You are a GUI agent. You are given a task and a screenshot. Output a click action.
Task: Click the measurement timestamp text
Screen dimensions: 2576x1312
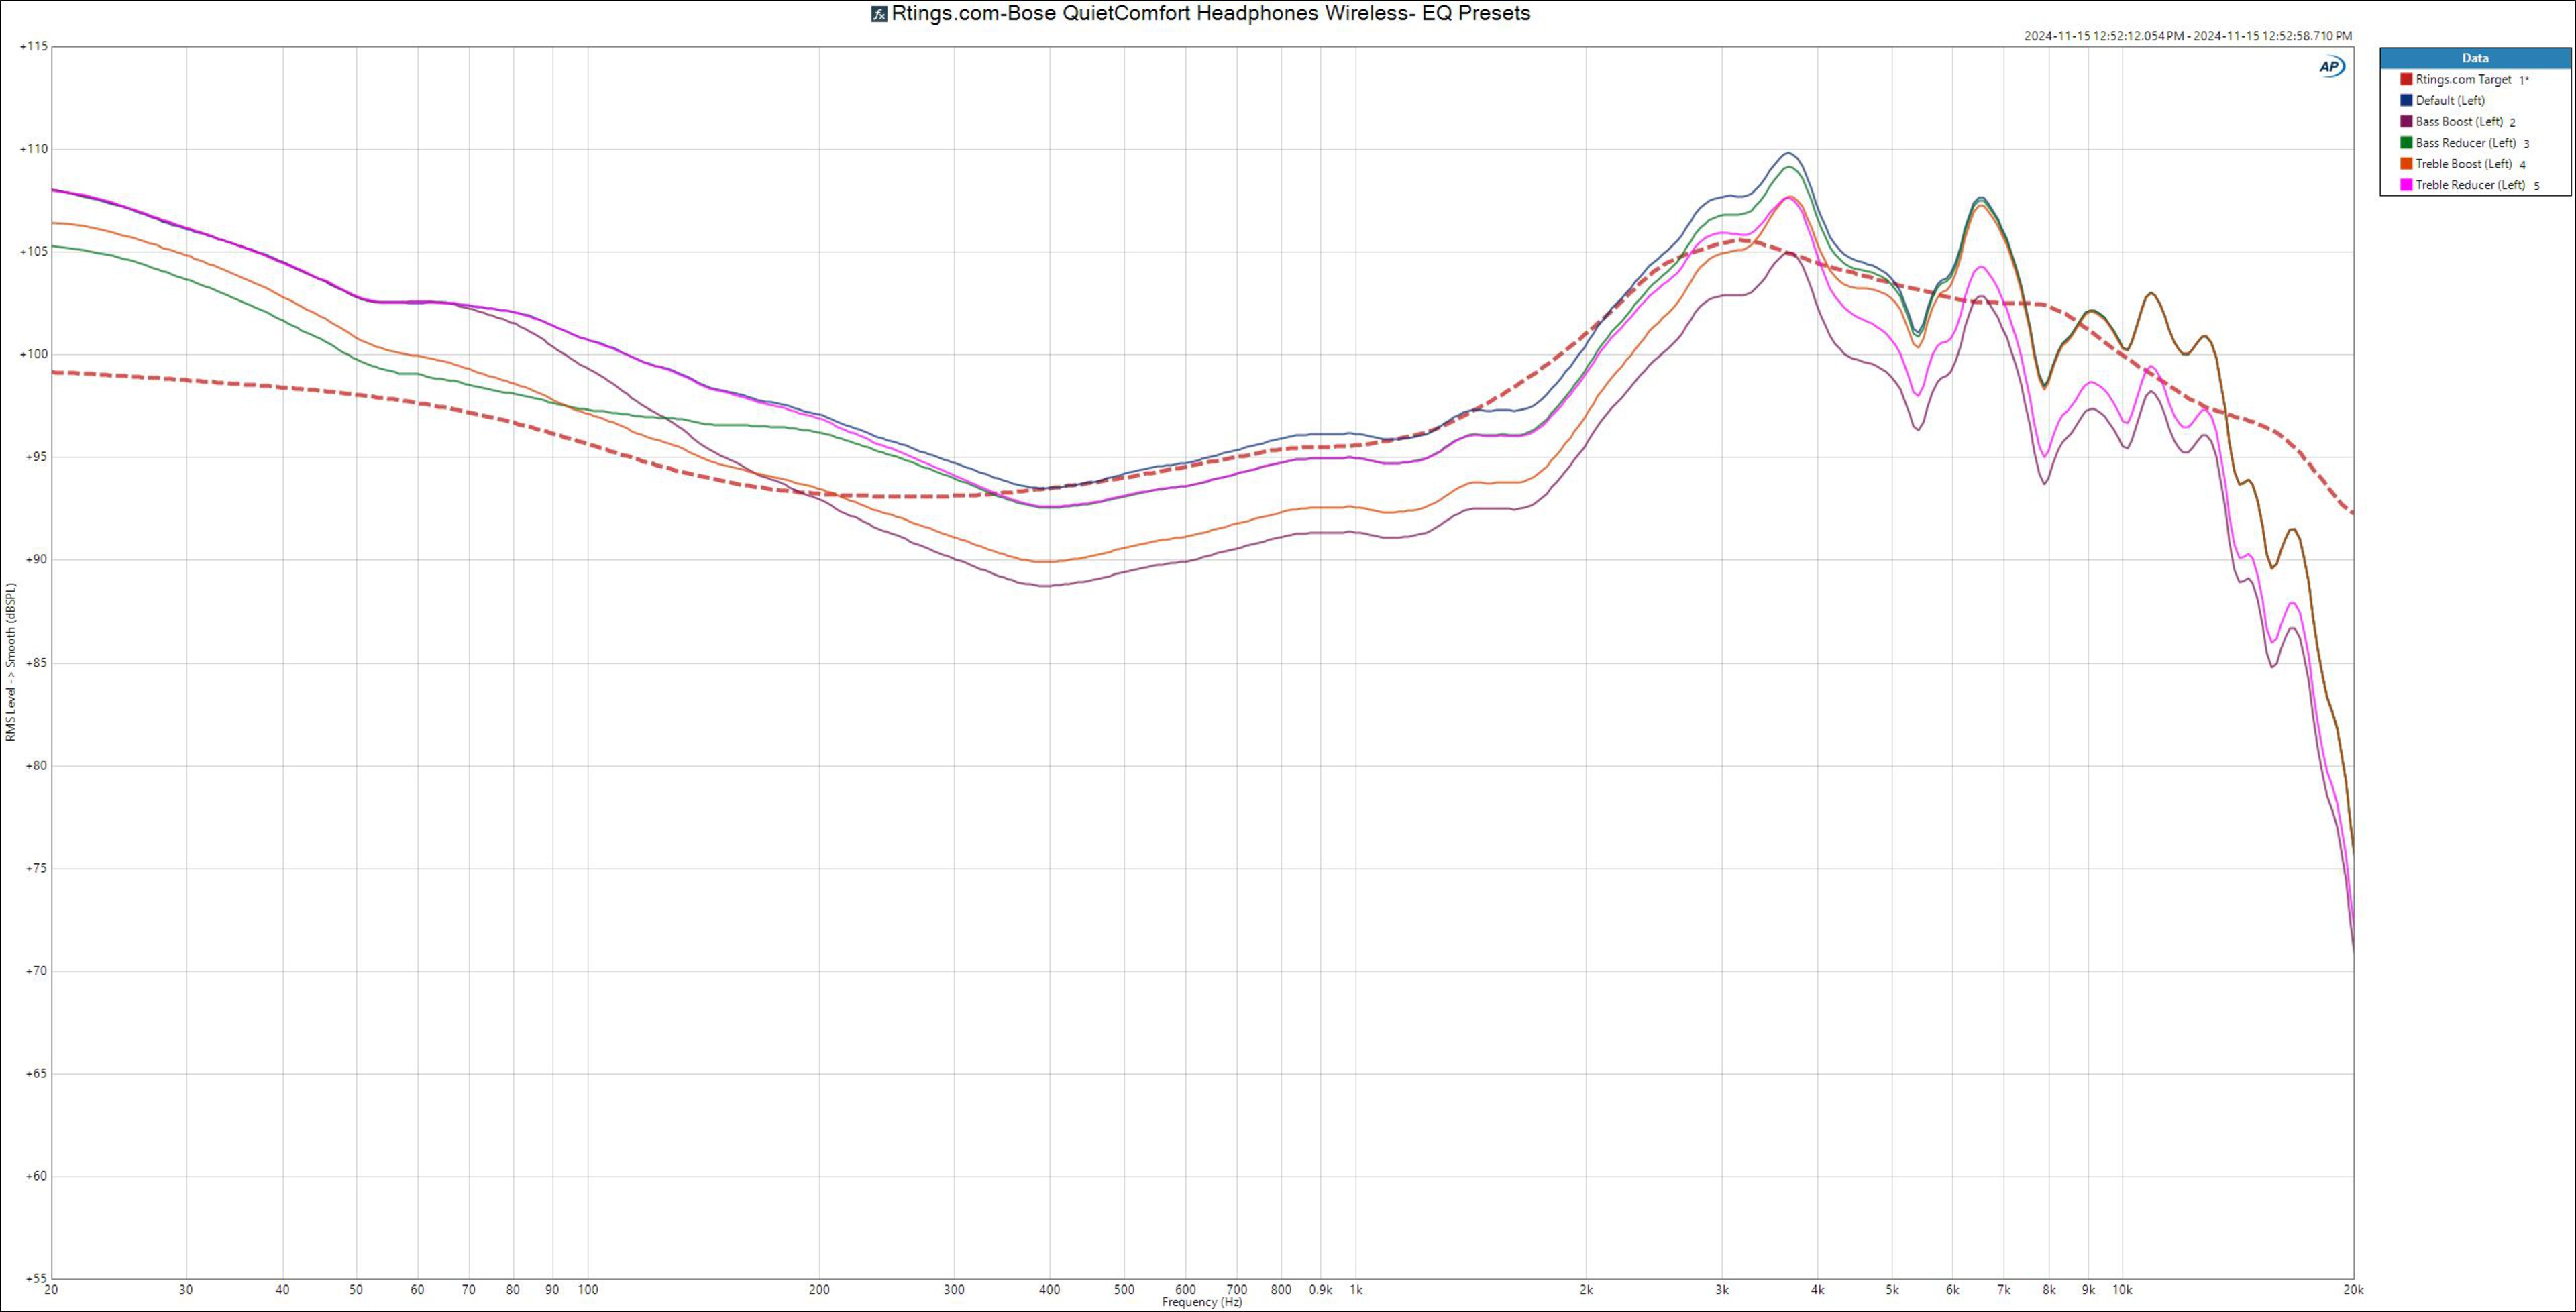tap(2188, 36)
